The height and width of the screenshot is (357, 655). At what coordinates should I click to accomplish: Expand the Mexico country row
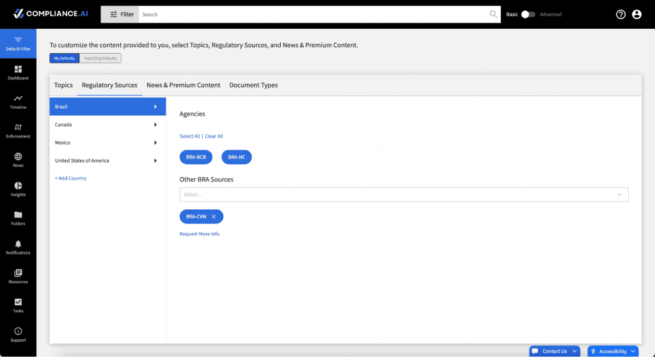107,143
